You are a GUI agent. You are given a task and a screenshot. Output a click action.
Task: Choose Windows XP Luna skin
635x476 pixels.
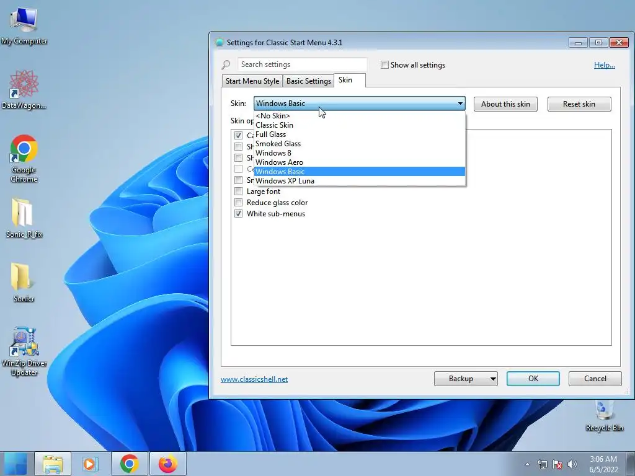click(x=360, y=181)
